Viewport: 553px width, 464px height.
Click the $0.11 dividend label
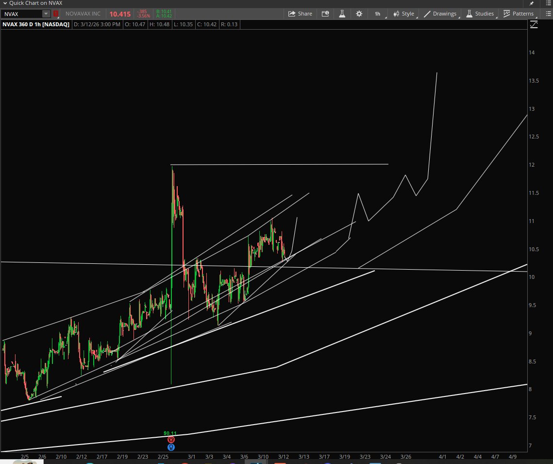pyautogui.click(x=170, y=433)
